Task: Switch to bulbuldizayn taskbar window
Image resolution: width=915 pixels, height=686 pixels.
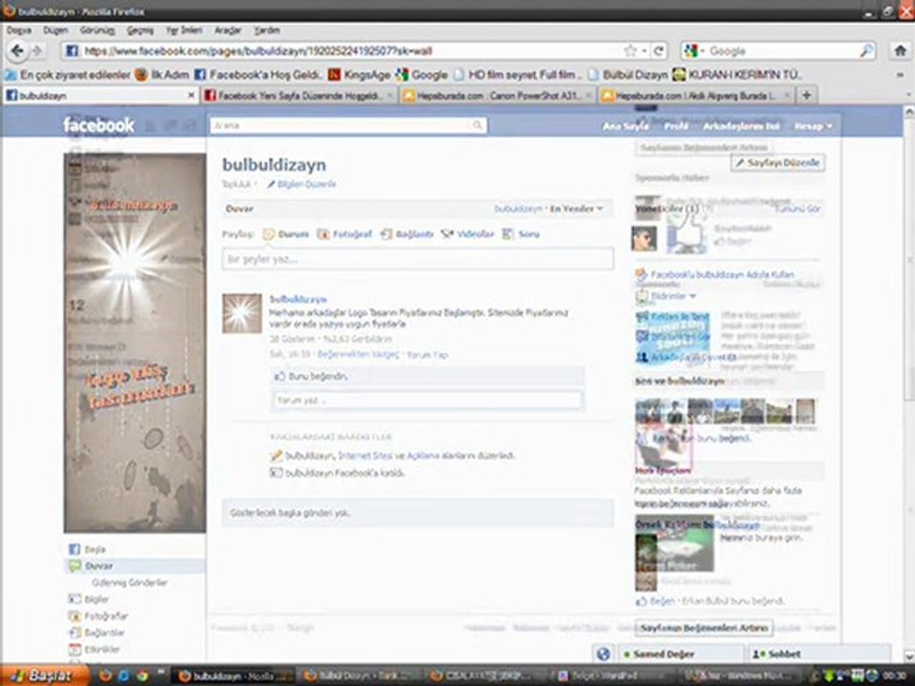Action: 234,676
